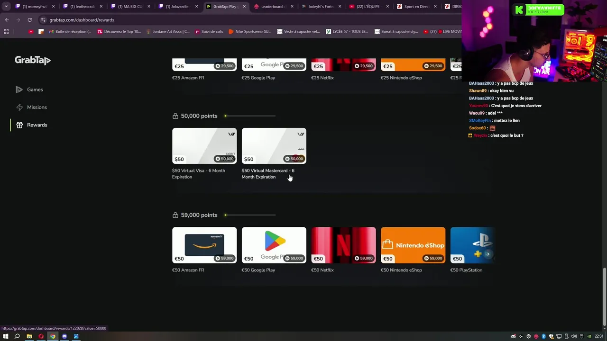The height and width of the screenshot is (341, 607).
Task: Open Chrome from the taskbar
Action: [53, 336]
